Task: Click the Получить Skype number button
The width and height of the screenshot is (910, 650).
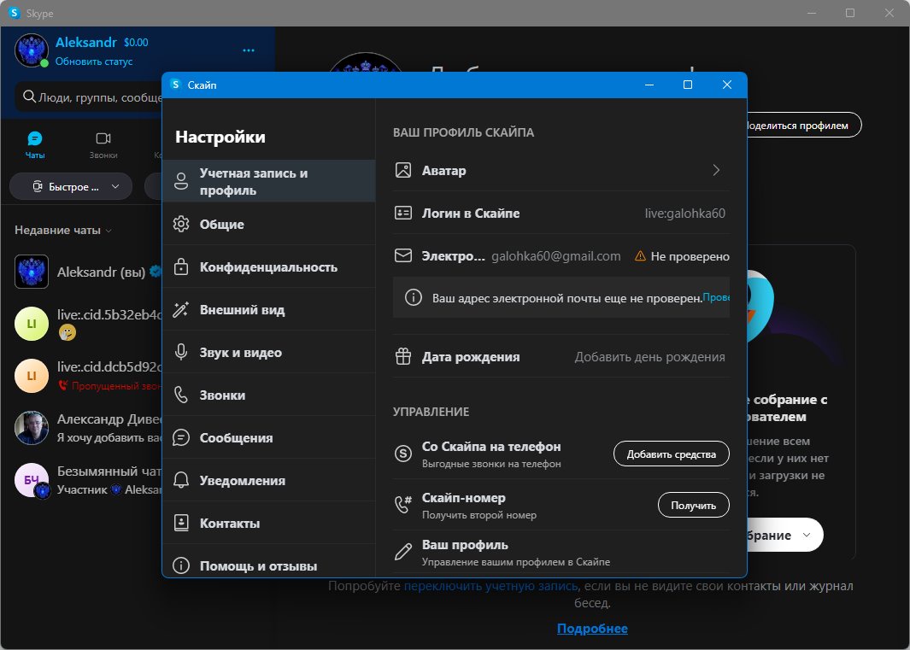Action: coord(693,505)
